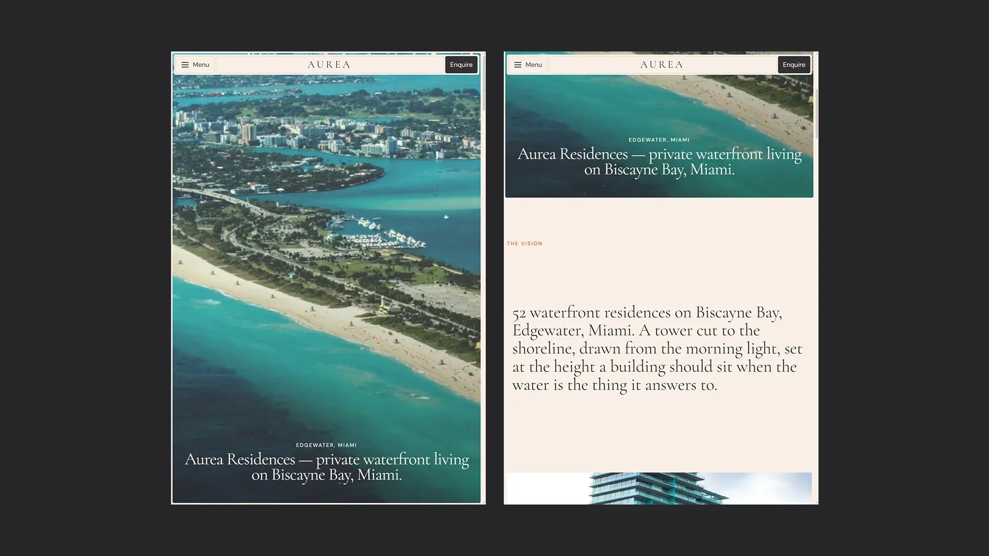This screenshot has height=556, width=989.
Task: Click the right 'Aurea Residences' hero headline
Action: pyautogui.click(x=659, y=161)
